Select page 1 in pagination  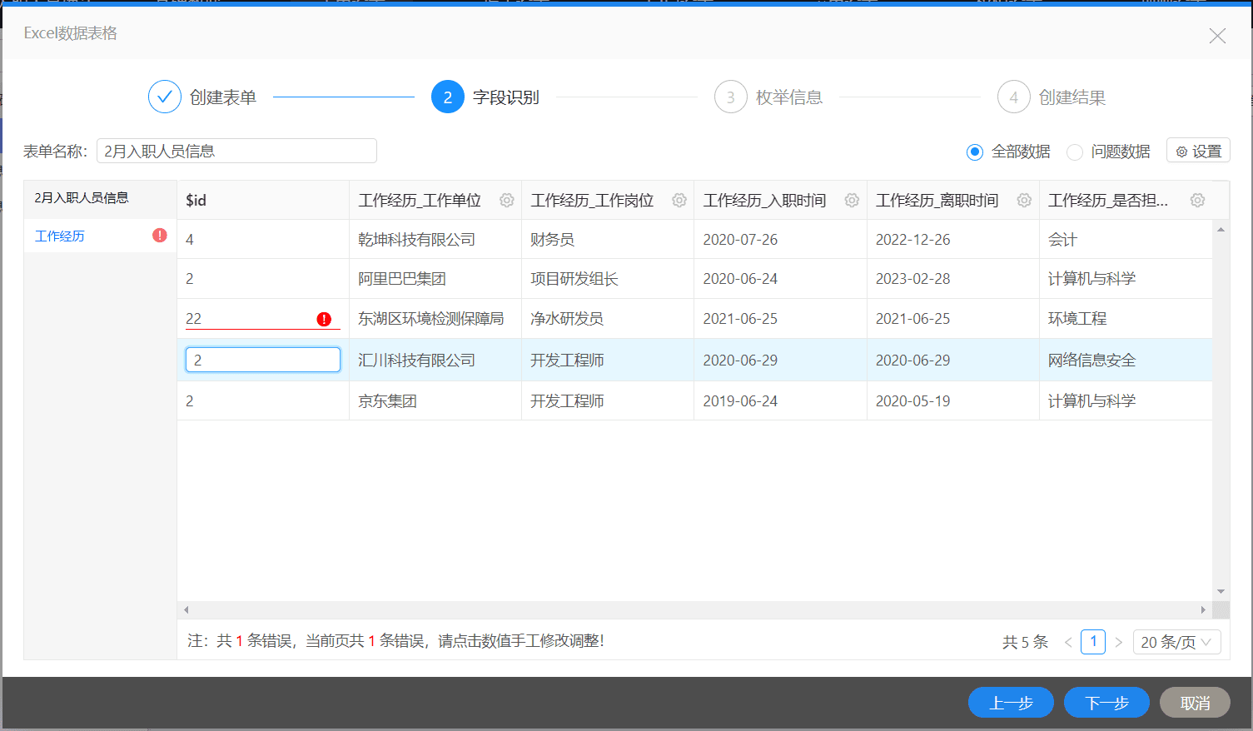(1093, 641)
